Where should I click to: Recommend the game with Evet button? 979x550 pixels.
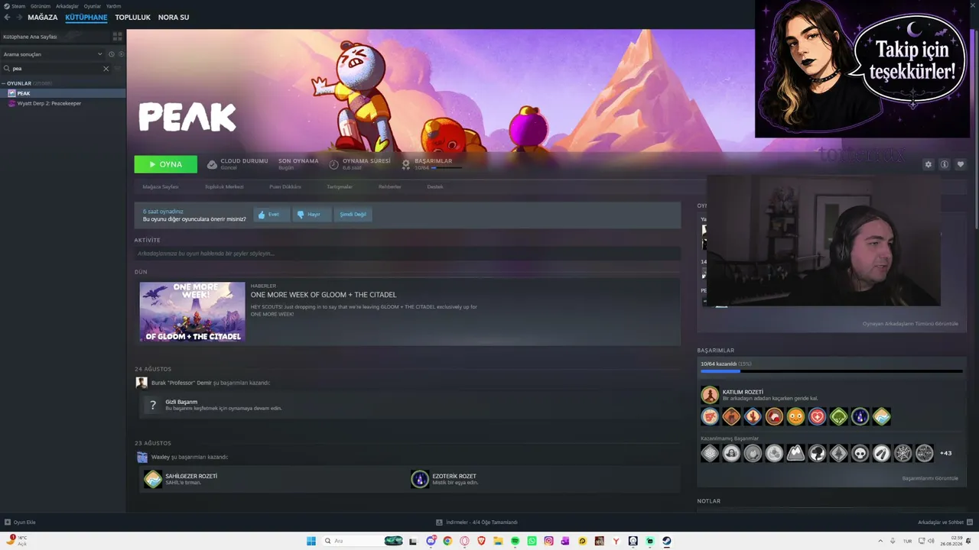pyautogui.click(x=272, y=215)
